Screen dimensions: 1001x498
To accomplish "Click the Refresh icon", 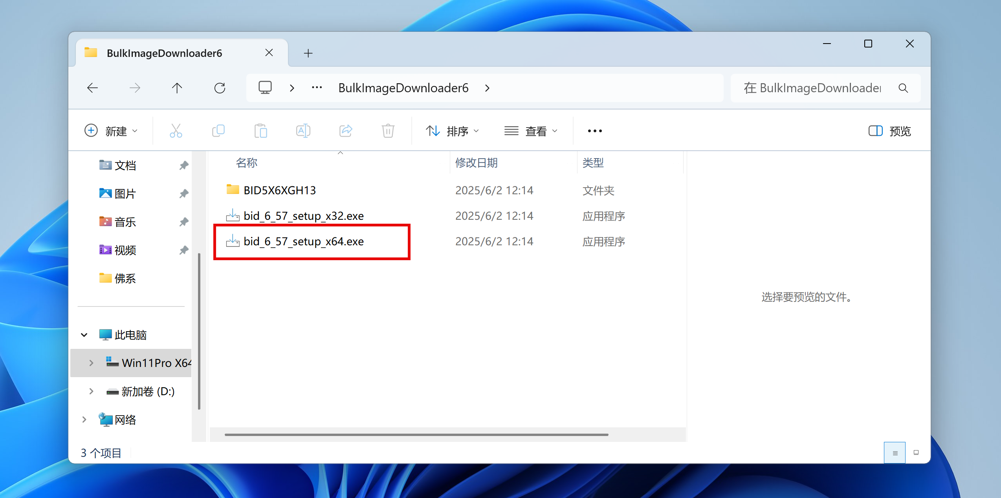I will tap(220, 88).
